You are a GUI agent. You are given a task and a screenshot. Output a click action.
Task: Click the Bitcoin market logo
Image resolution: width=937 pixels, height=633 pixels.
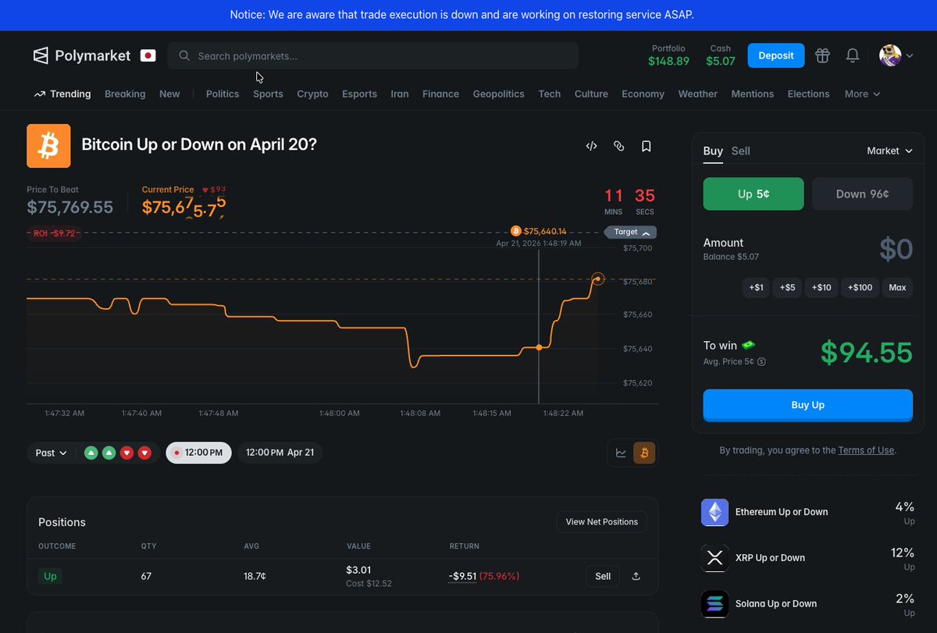[48, 146]
